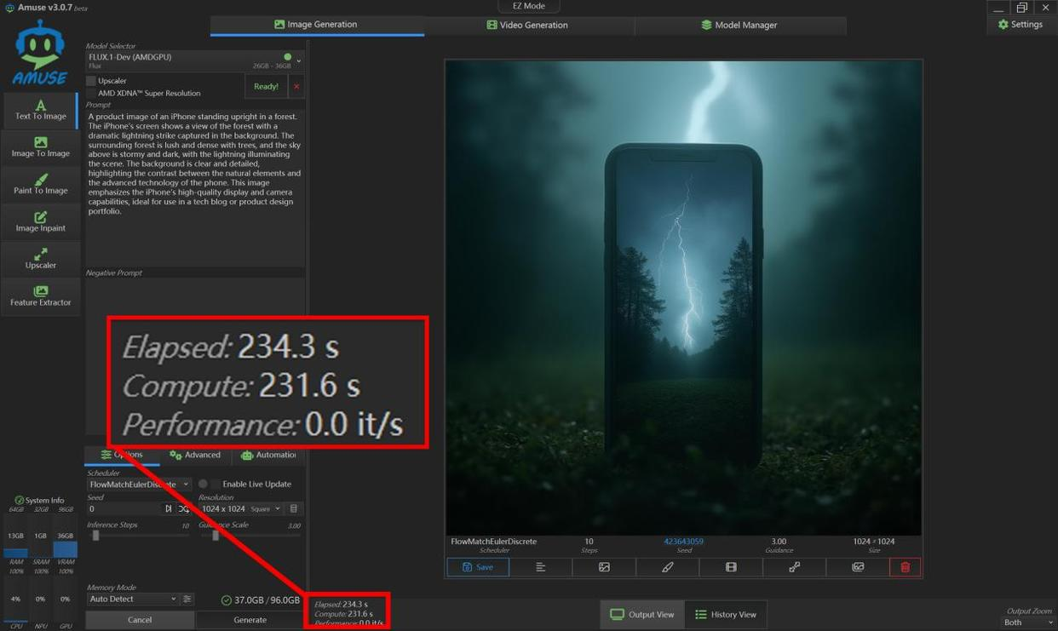Open the Image To Image mode
1058x631 pixels.
coord(40,146)
